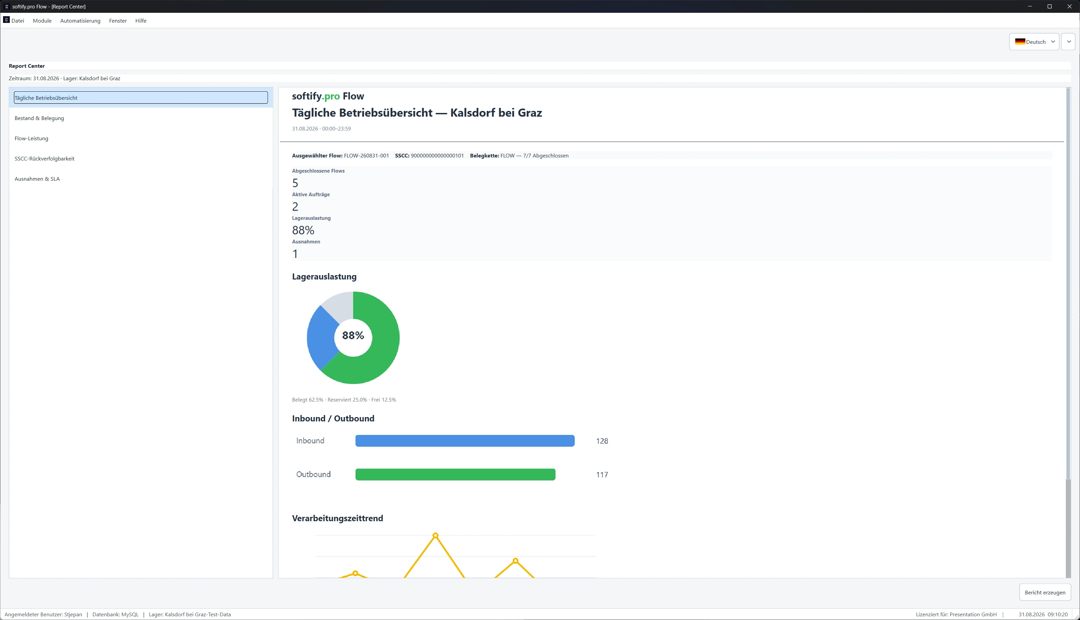Click the resize grip in status bar corner
This screenshot has height=620, width=1080.
(x=1077, y=617)
